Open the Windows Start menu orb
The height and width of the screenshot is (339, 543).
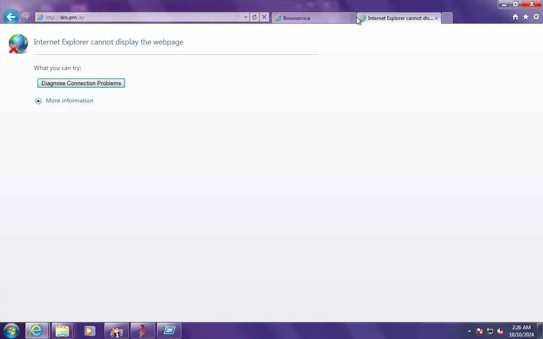pos(11,331)
